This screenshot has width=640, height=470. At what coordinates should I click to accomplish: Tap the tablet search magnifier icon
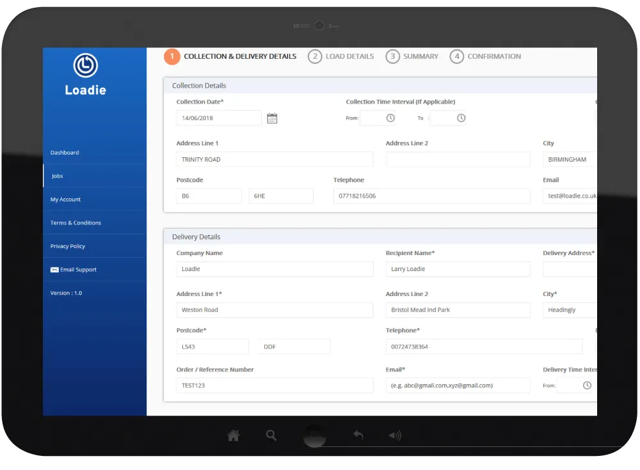coord(271,435)
